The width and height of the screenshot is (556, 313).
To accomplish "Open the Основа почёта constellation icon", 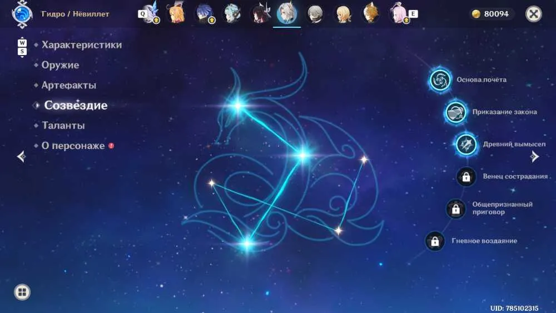I will [x=440, y=80].
